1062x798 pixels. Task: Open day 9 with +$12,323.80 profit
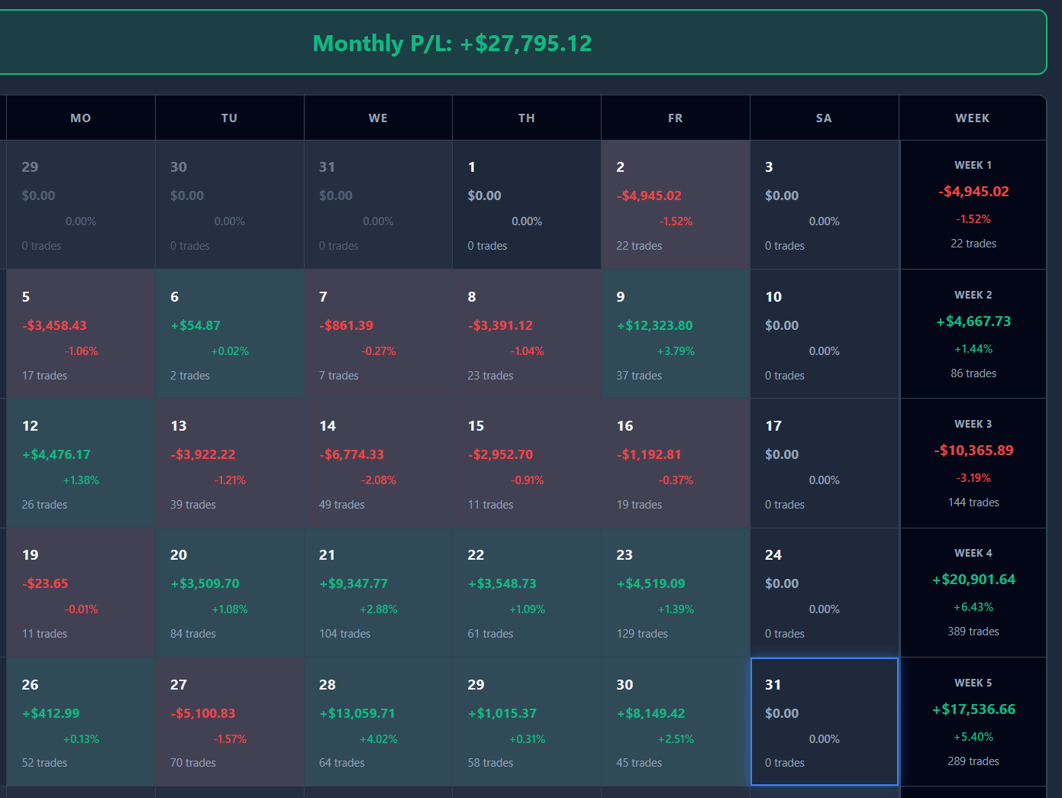675,334
